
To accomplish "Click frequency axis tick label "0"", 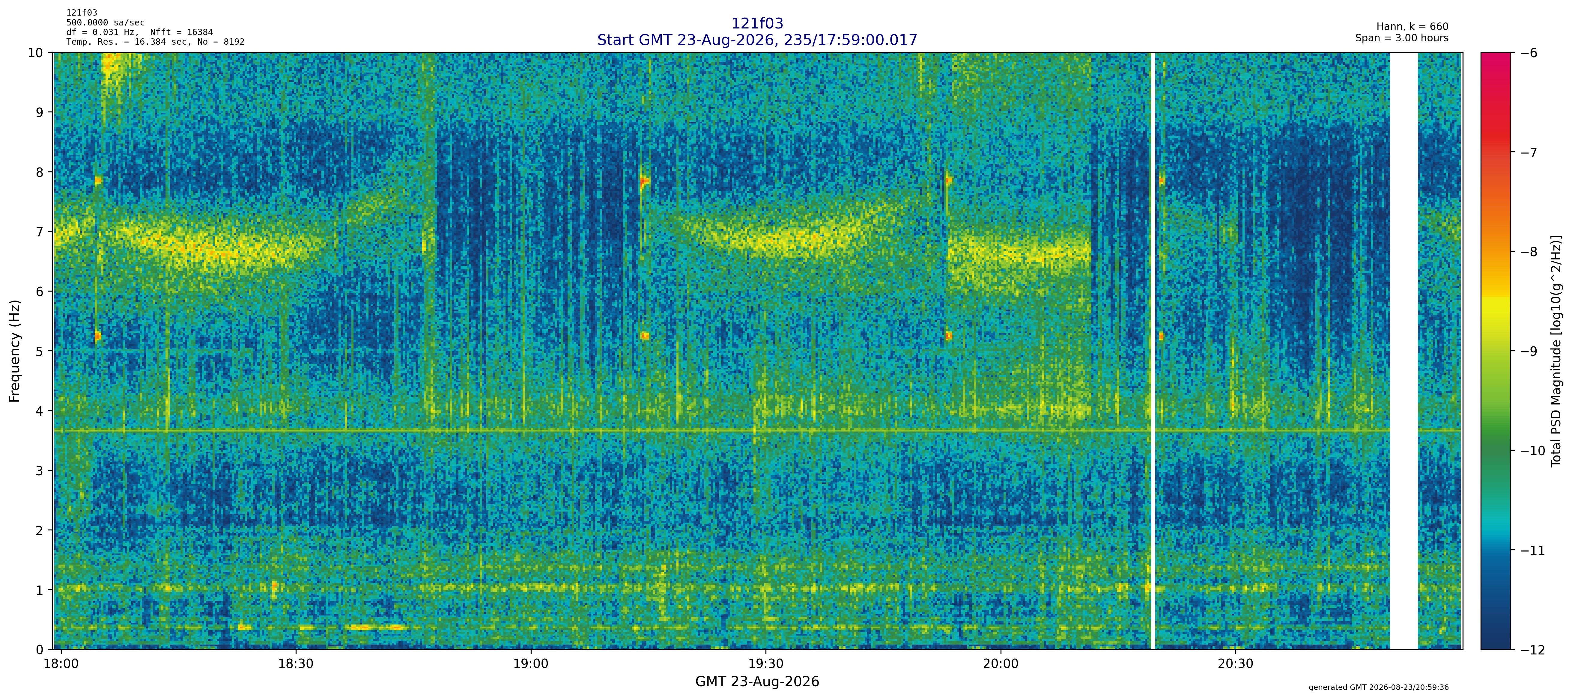I will point(40,650).
